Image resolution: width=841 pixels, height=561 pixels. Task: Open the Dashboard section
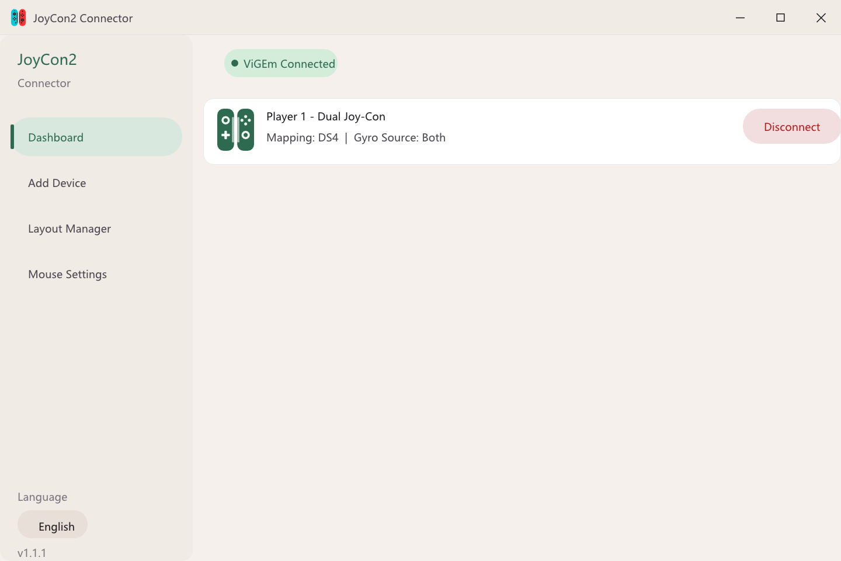tap(96, 137)
